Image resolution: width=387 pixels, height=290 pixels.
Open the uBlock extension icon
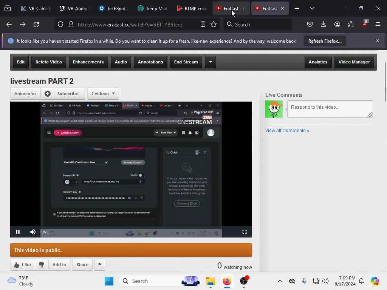pos(365,24)
